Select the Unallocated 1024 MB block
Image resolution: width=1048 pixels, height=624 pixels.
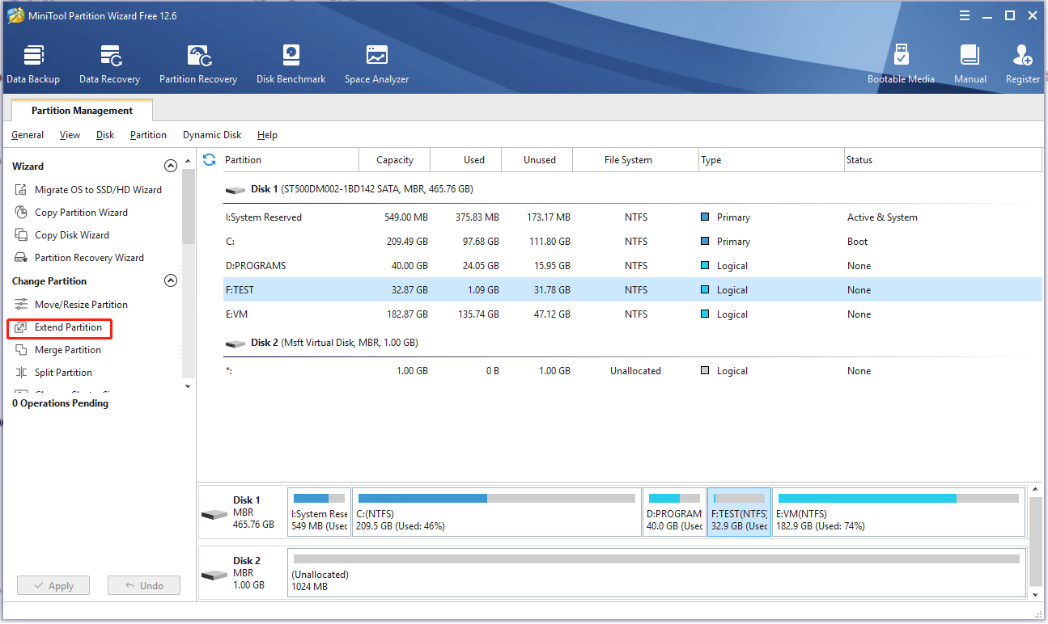656,572
